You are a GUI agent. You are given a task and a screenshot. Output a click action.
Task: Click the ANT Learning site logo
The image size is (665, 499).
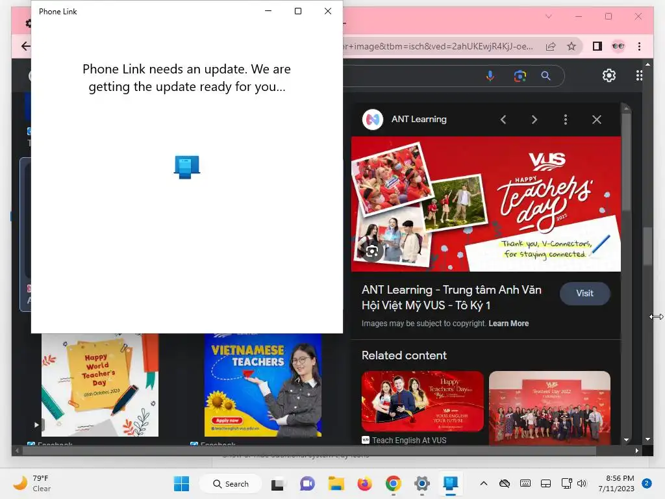373,120
